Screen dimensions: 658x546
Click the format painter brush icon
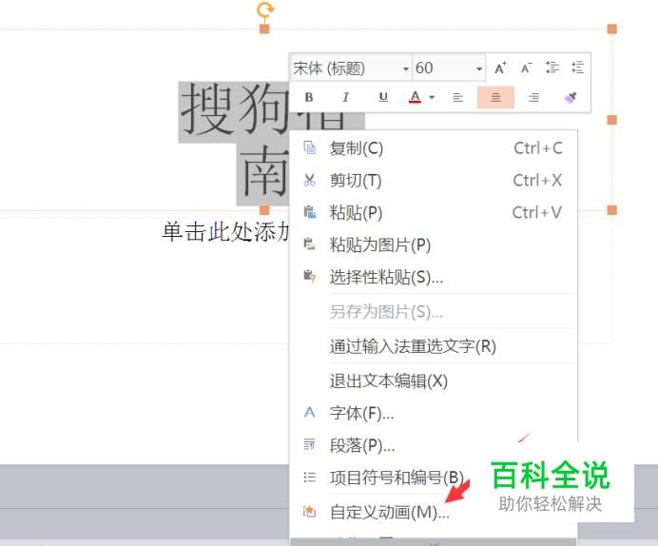(571, 97)
